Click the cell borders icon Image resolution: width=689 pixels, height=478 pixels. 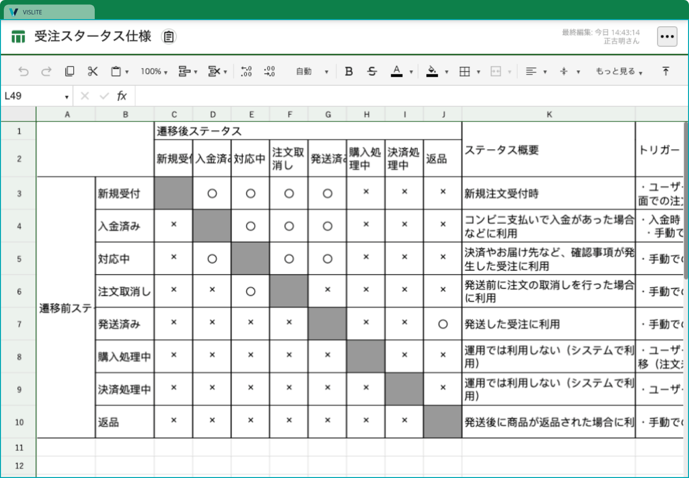click(x=465, y=72)
